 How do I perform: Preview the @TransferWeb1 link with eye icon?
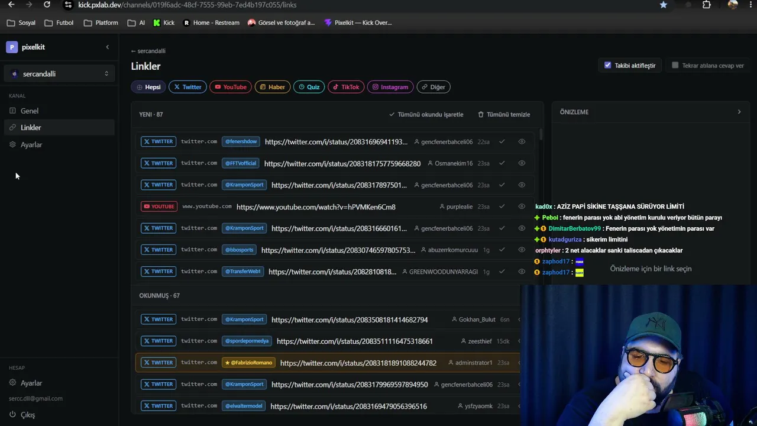tap(522, 272)
